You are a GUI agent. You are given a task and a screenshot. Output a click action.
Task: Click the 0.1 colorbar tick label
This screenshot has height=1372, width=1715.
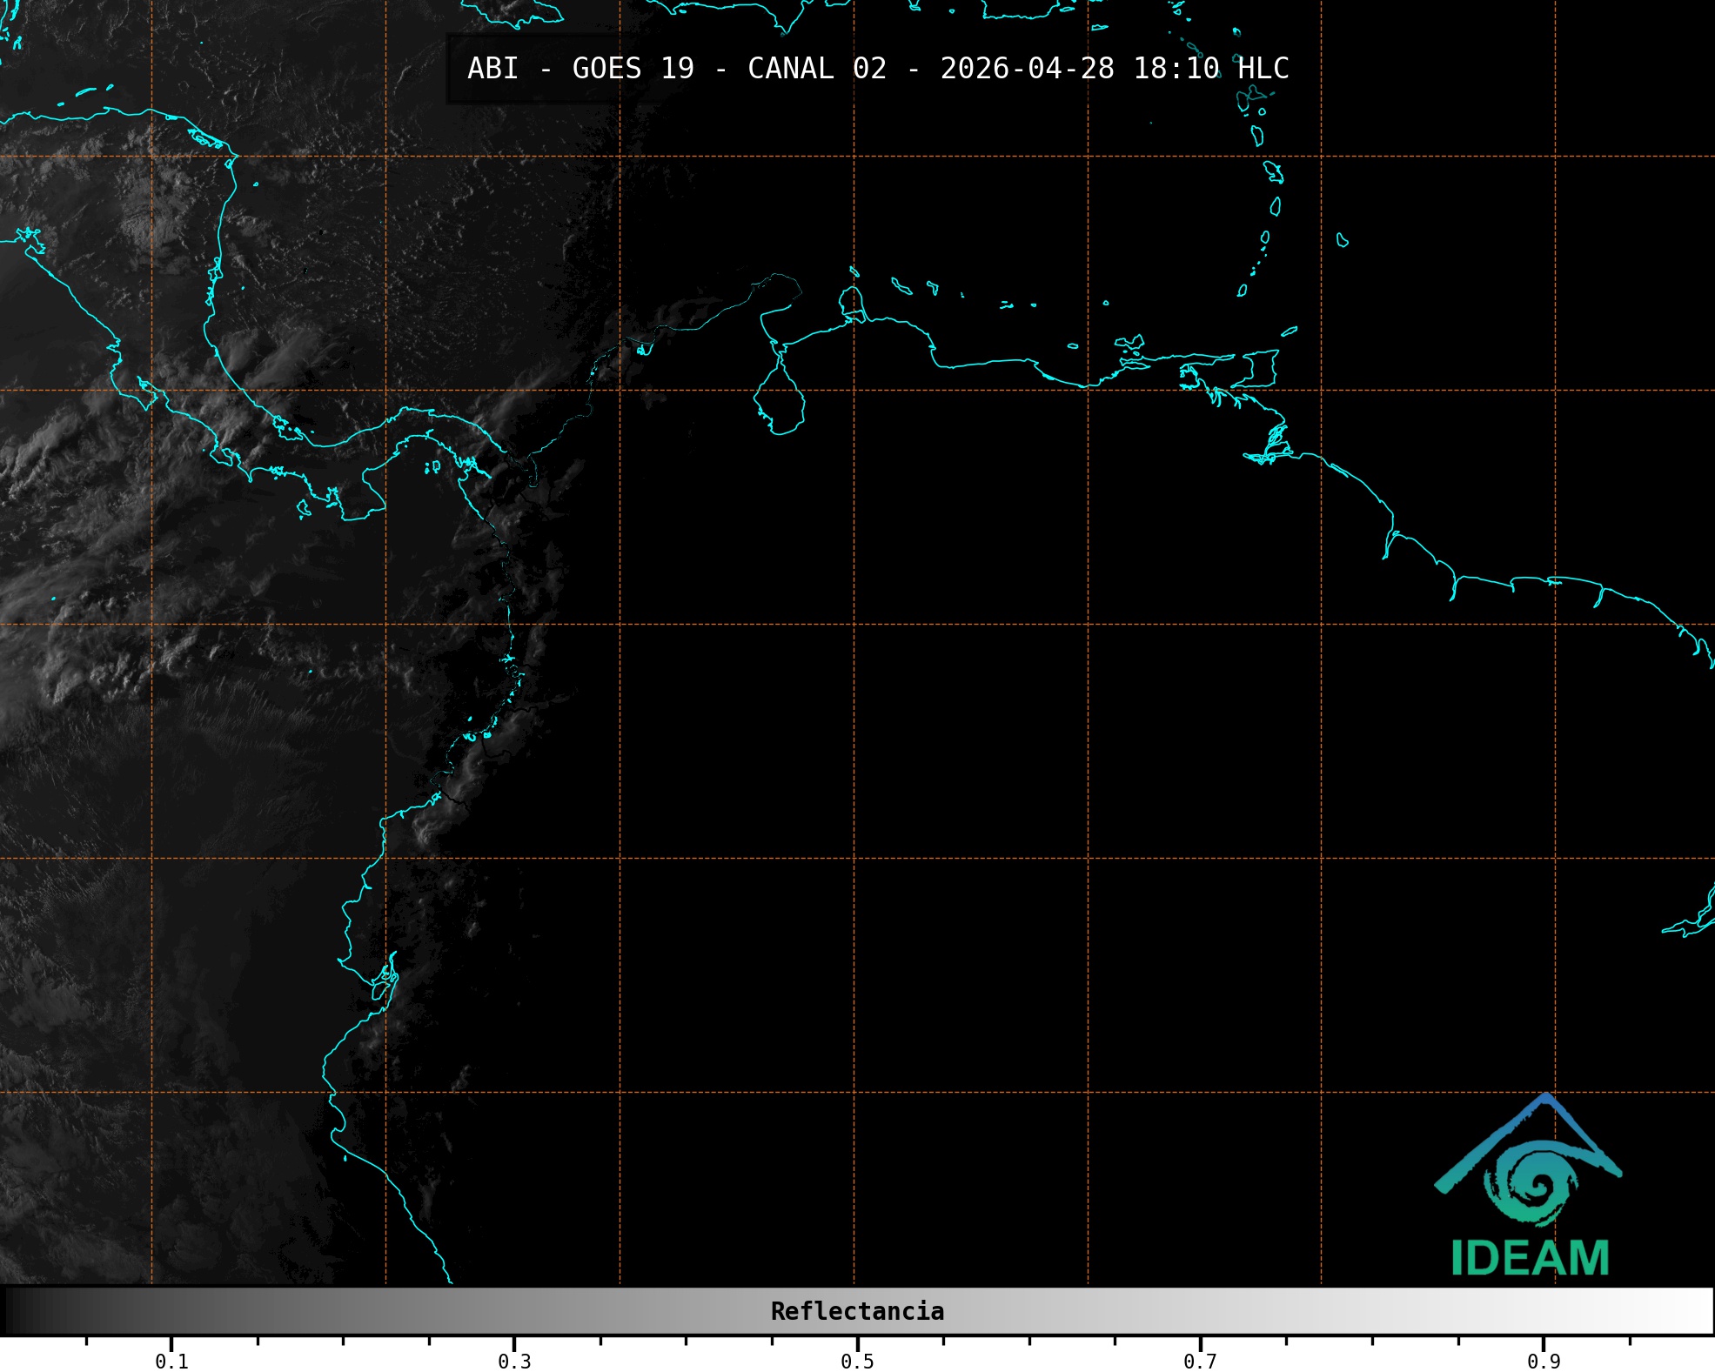(171, 1362)
